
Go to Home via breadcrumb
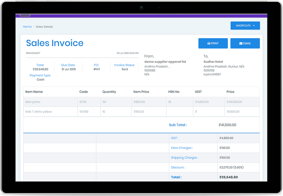27,27
